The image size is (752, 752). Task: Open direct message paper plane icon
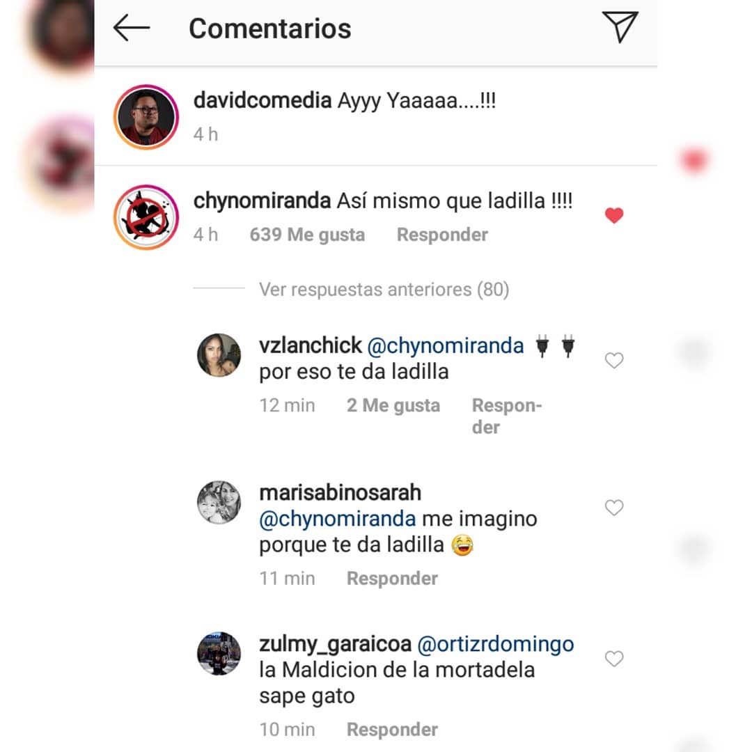[x=620, y=27]
